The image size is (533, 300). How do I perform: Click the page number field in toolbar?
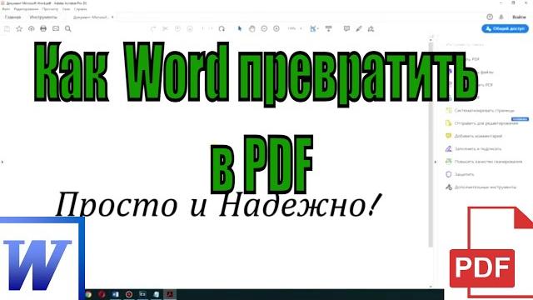click(x=203, y=29)
